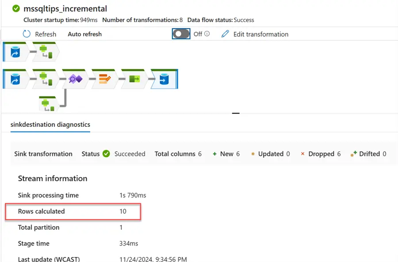The height and width of the screenshot is (262, 398).
Task: Click the orange alter row node with pencil
Action: (104, 80)
